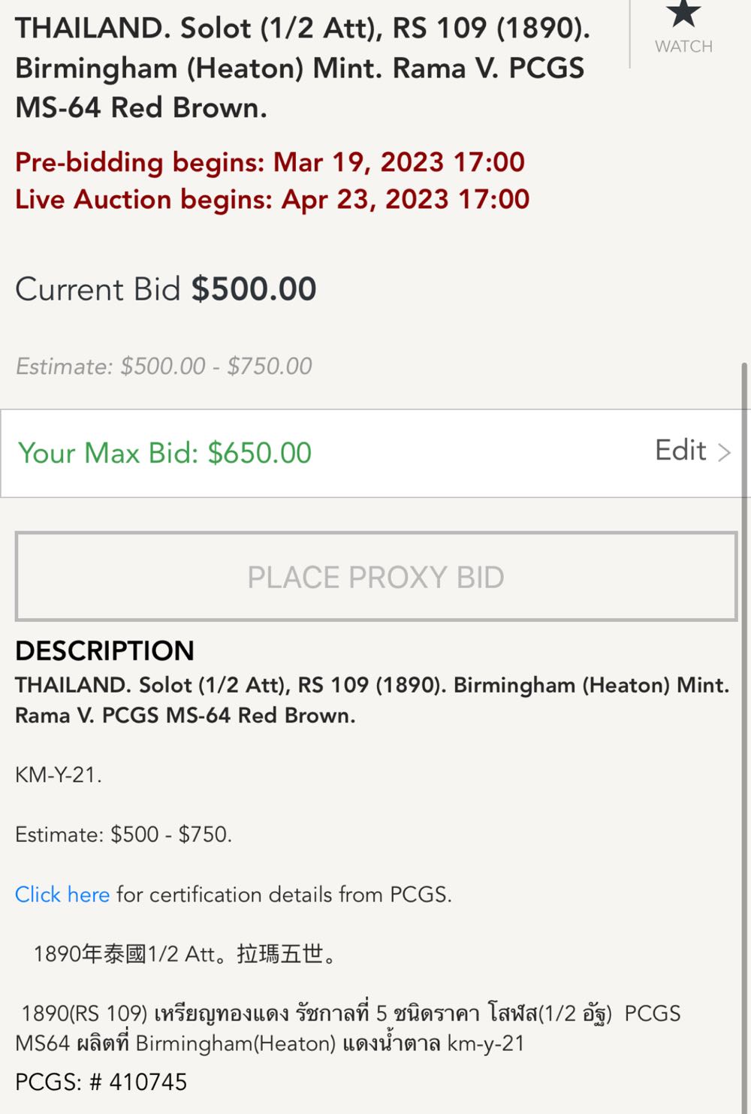Click the vertical scrollbar on right edge
Image resolution: width=751 pixels, height=1114 pixels.
coord(745,601)
